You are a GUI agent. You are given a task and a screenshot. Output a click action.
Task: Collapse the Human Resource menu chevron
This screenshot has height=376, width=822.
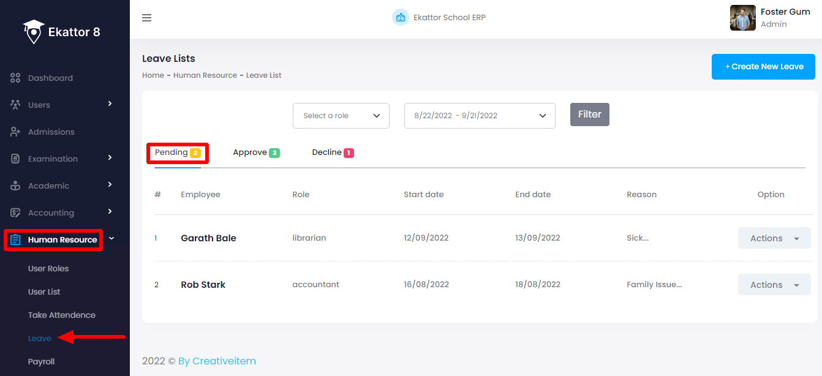pos(111,239)
